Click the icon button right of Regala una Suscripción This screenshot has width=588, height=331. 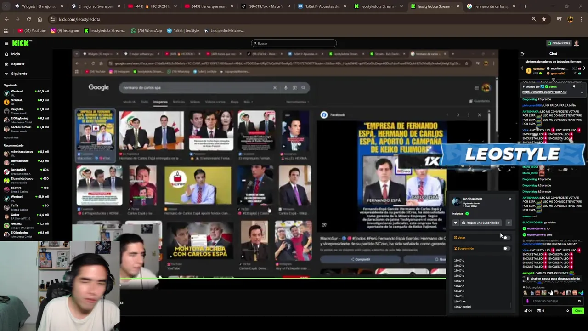tap(509, 223)
